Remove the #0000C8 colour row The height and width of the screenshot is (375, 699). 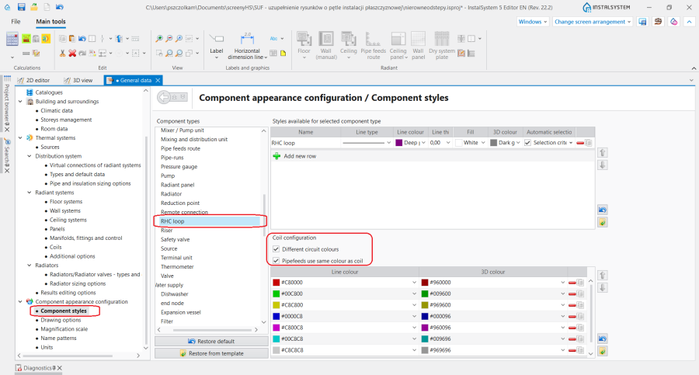[x=572, y=316]
